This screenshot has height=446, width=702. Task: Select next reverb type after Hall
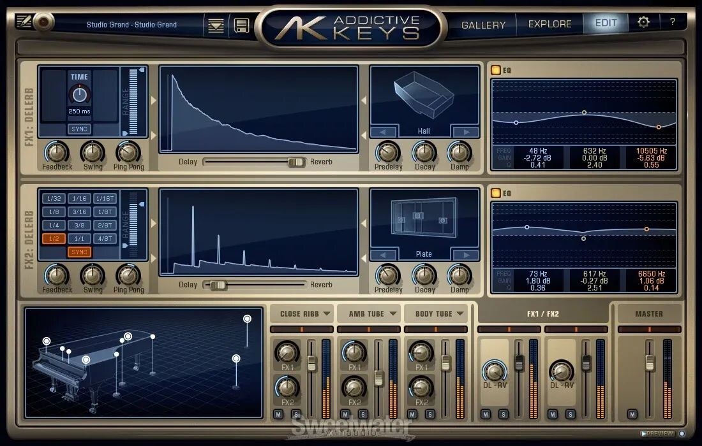[465, 132]
